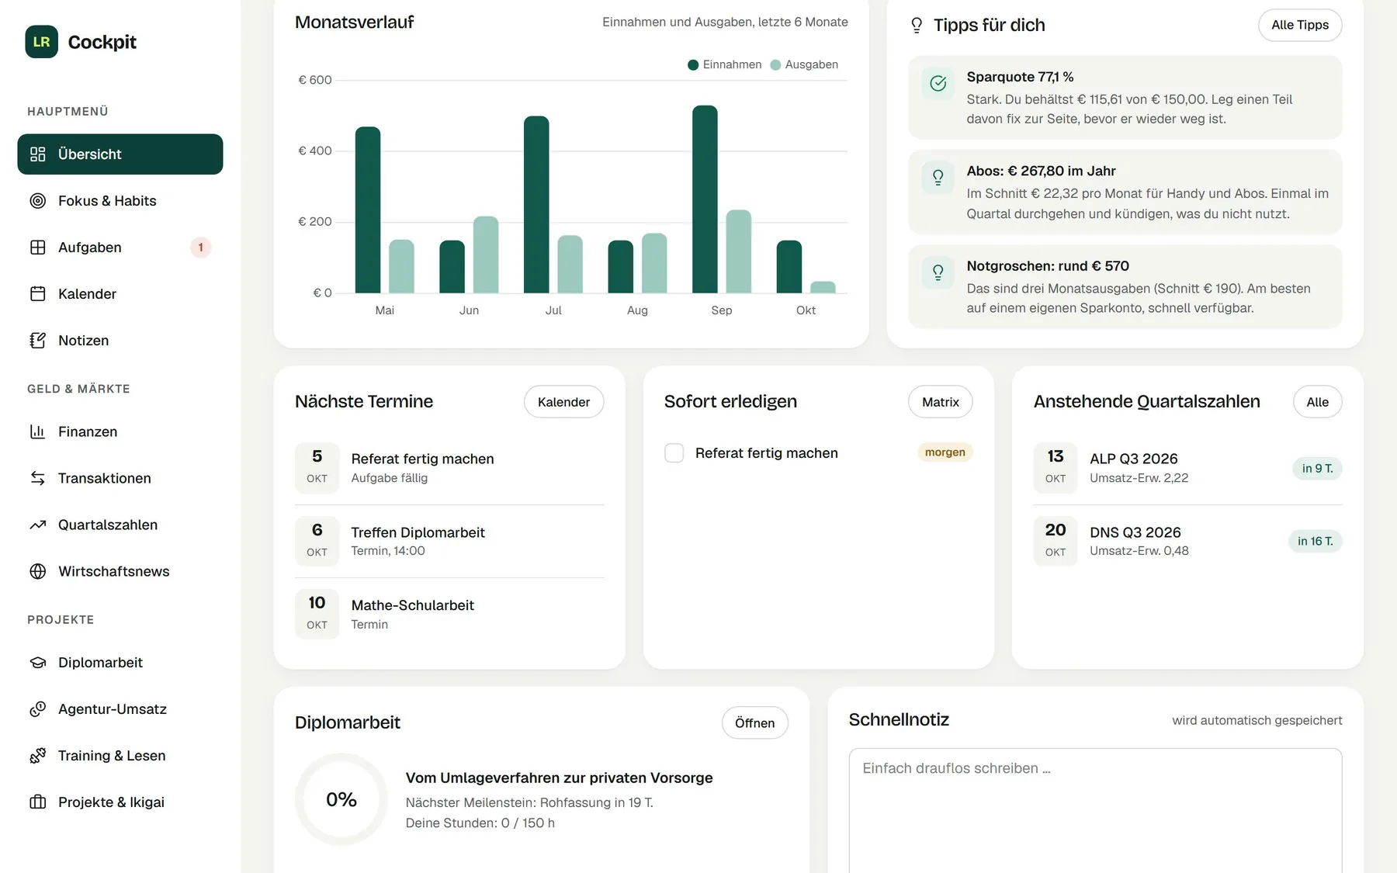Focus the Schnellnotiz text area
Screen dimensions: 1397x873
coord(1095,811)
